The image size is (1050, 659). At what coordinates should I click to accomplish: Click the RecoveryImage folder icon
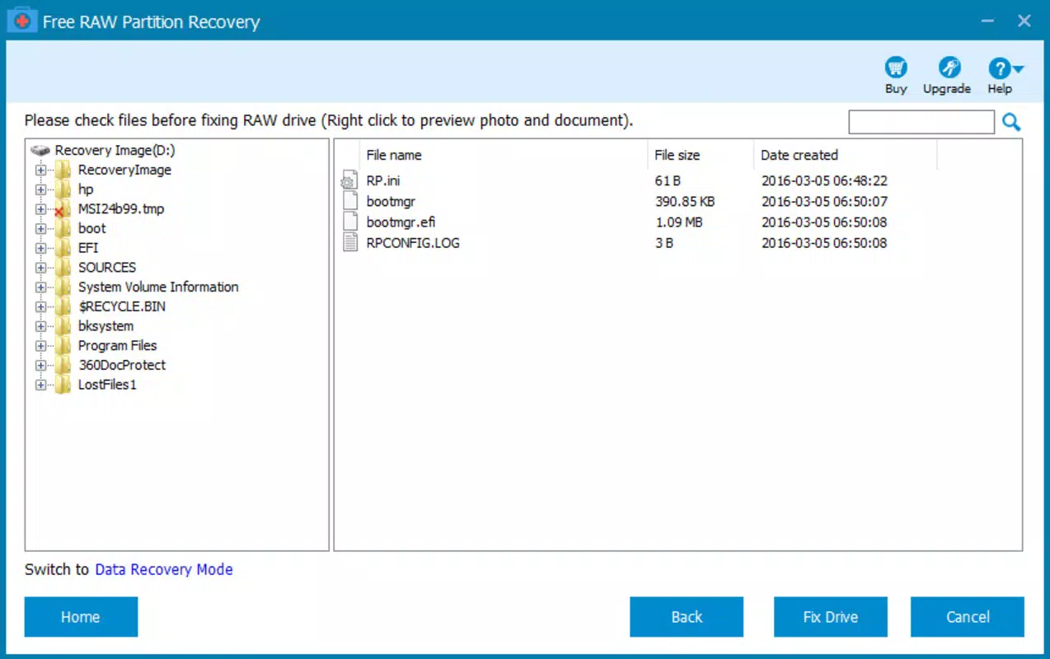63,171
